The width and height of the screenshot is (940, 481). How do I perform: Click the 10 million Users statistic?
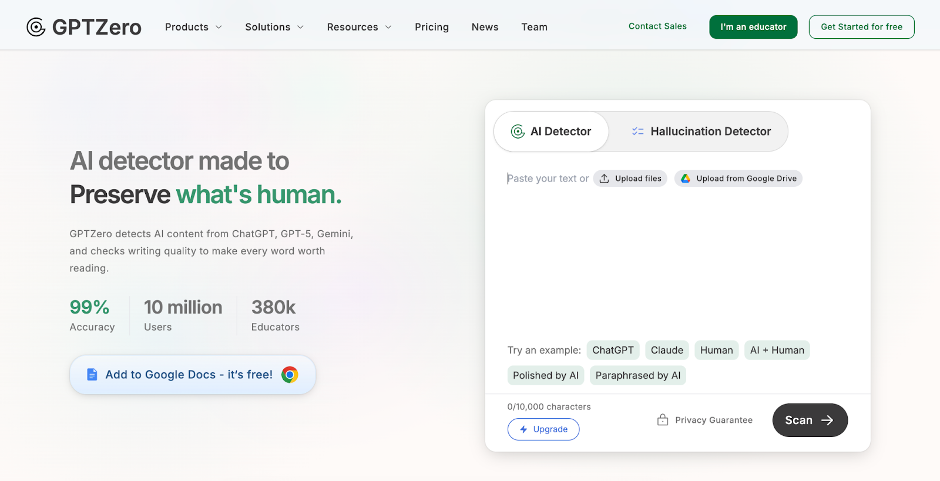[x=183, y=315]
